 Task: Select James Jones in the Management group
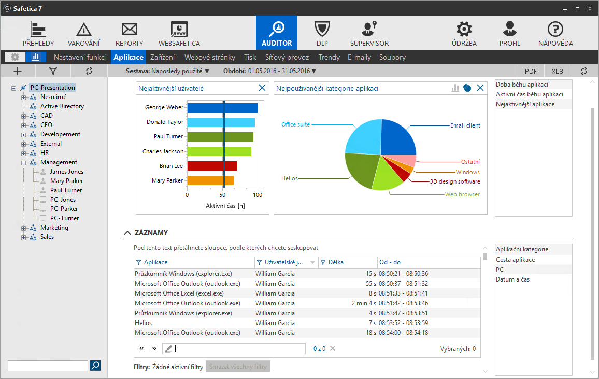66,172
